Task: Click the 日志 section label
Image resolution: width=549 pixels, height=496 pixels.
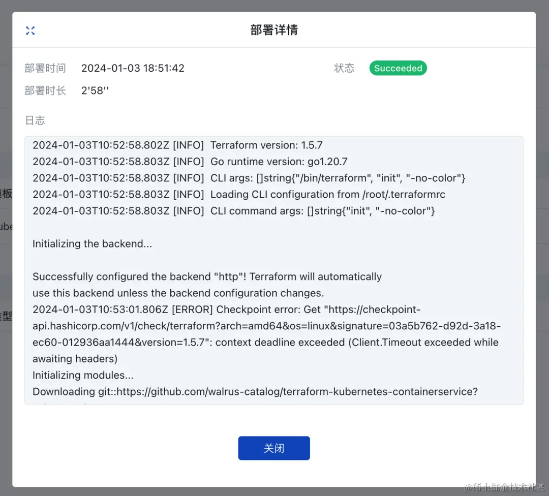Action: pos(35,120)
